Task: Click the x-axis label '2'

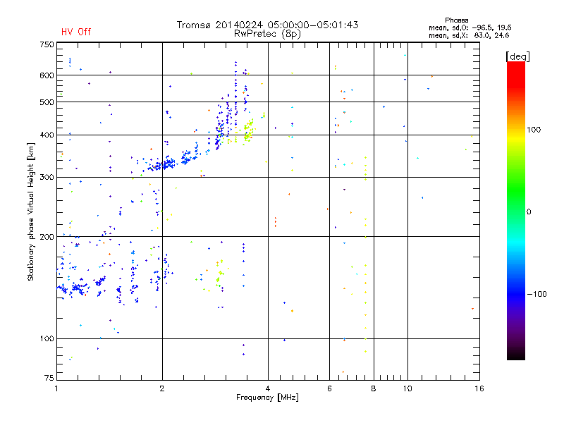Action: pyautogui.click(x=162, y=388)
